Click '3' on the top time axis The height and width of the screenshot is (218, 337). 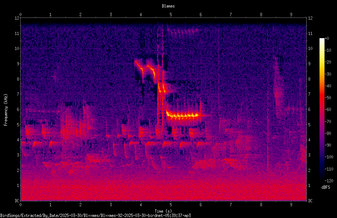111,15
